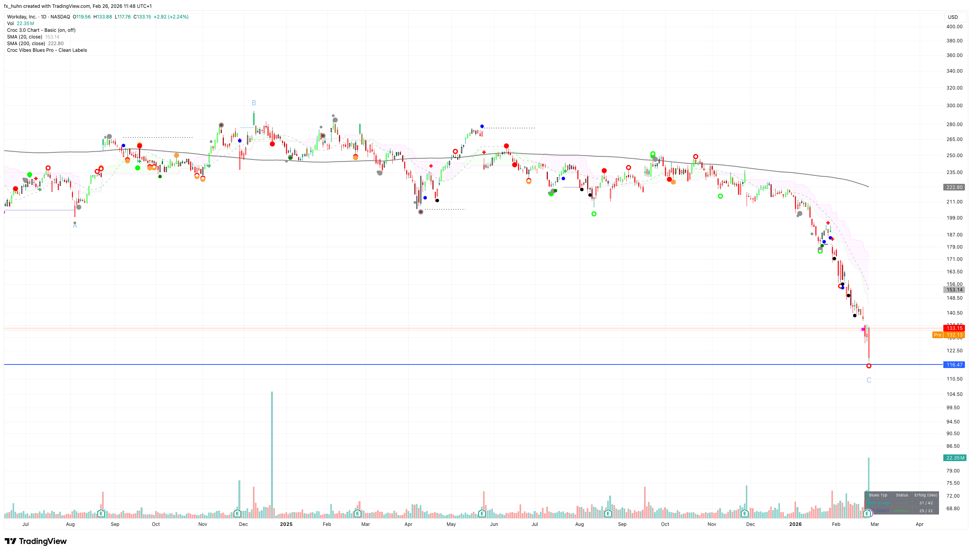This screenshot has height=553, width=972.
Task: Click the earnings E marker near September 2024
Action: [101, 513]
